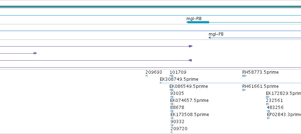Image resolution: width=301 pixels, height=134 pixels.
Task: Select the 93035 EST glyph
Action: click(172, 97)
